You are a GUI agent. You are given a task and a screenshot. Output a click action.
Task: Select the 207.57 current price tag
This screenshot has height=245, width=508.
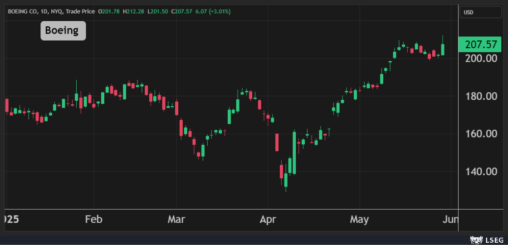(x=480, y=44)
